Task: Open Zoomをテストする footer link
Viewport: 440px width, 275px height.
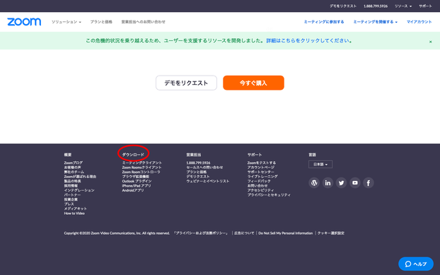Action: click(262, 163)
